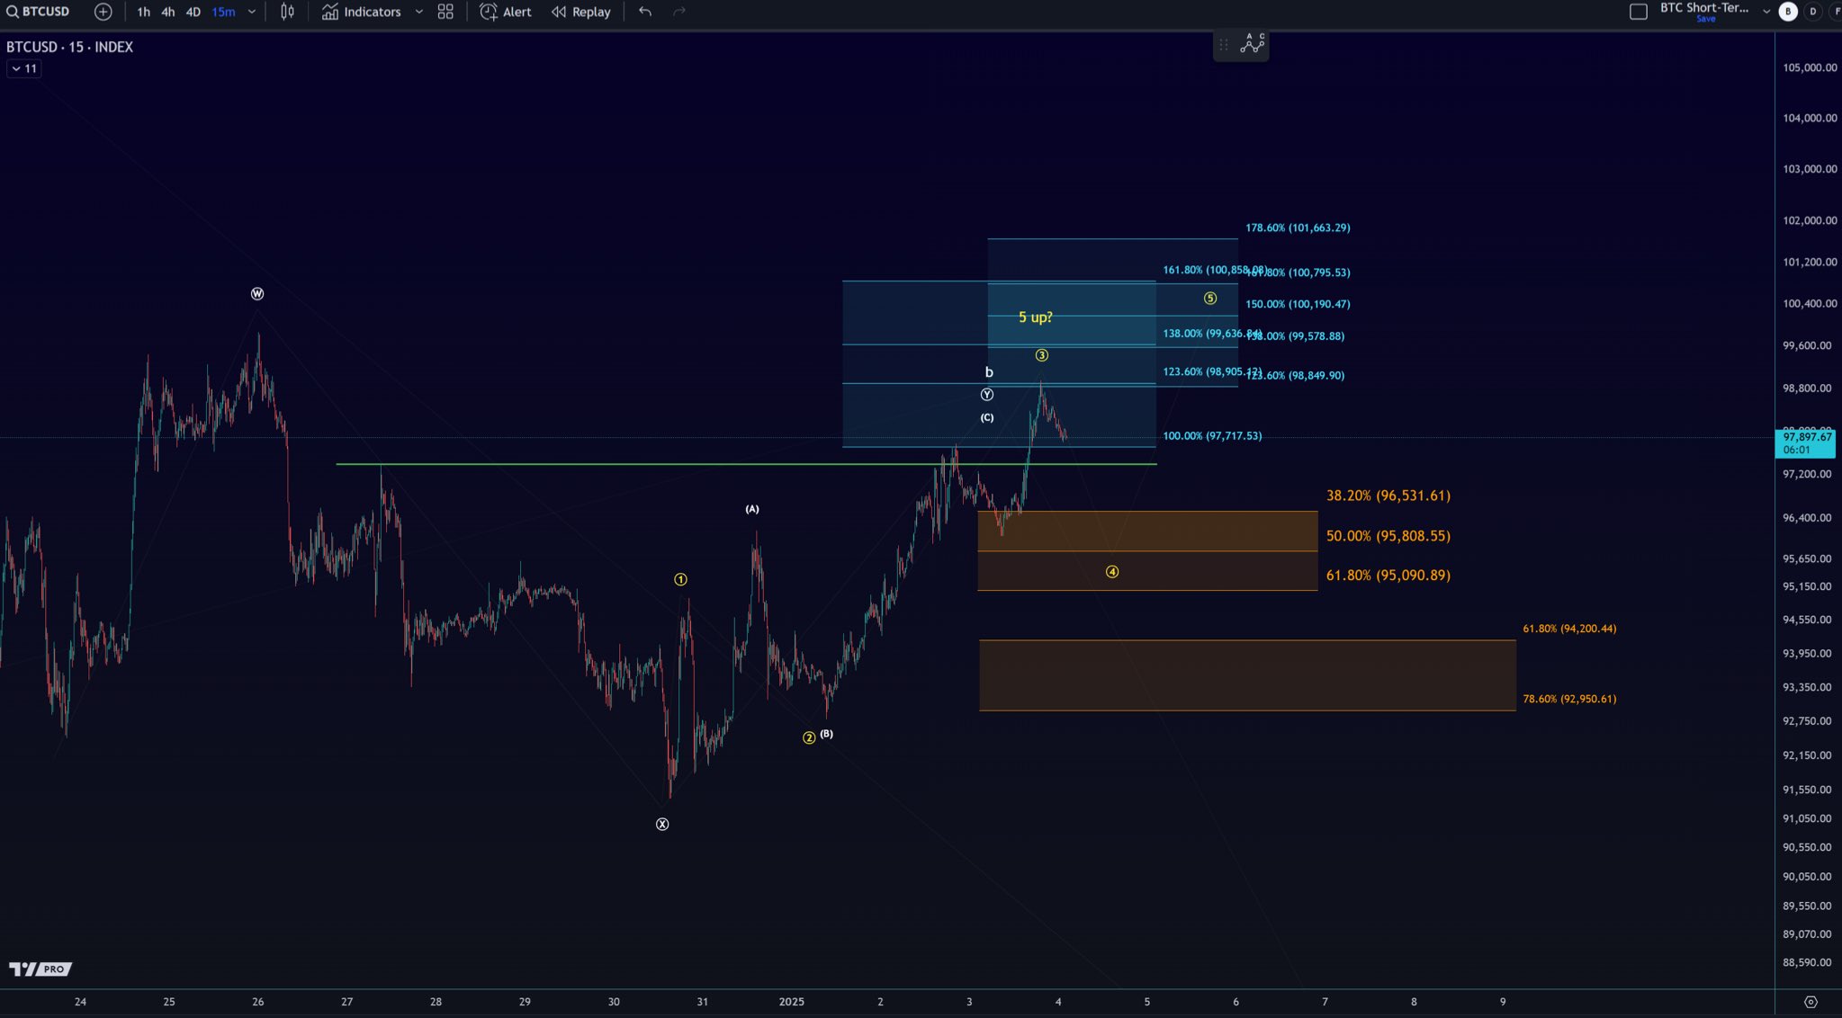Switch to the 1h timeframe
This screenshot has height=1018, width=1842.
click(143, 12)
